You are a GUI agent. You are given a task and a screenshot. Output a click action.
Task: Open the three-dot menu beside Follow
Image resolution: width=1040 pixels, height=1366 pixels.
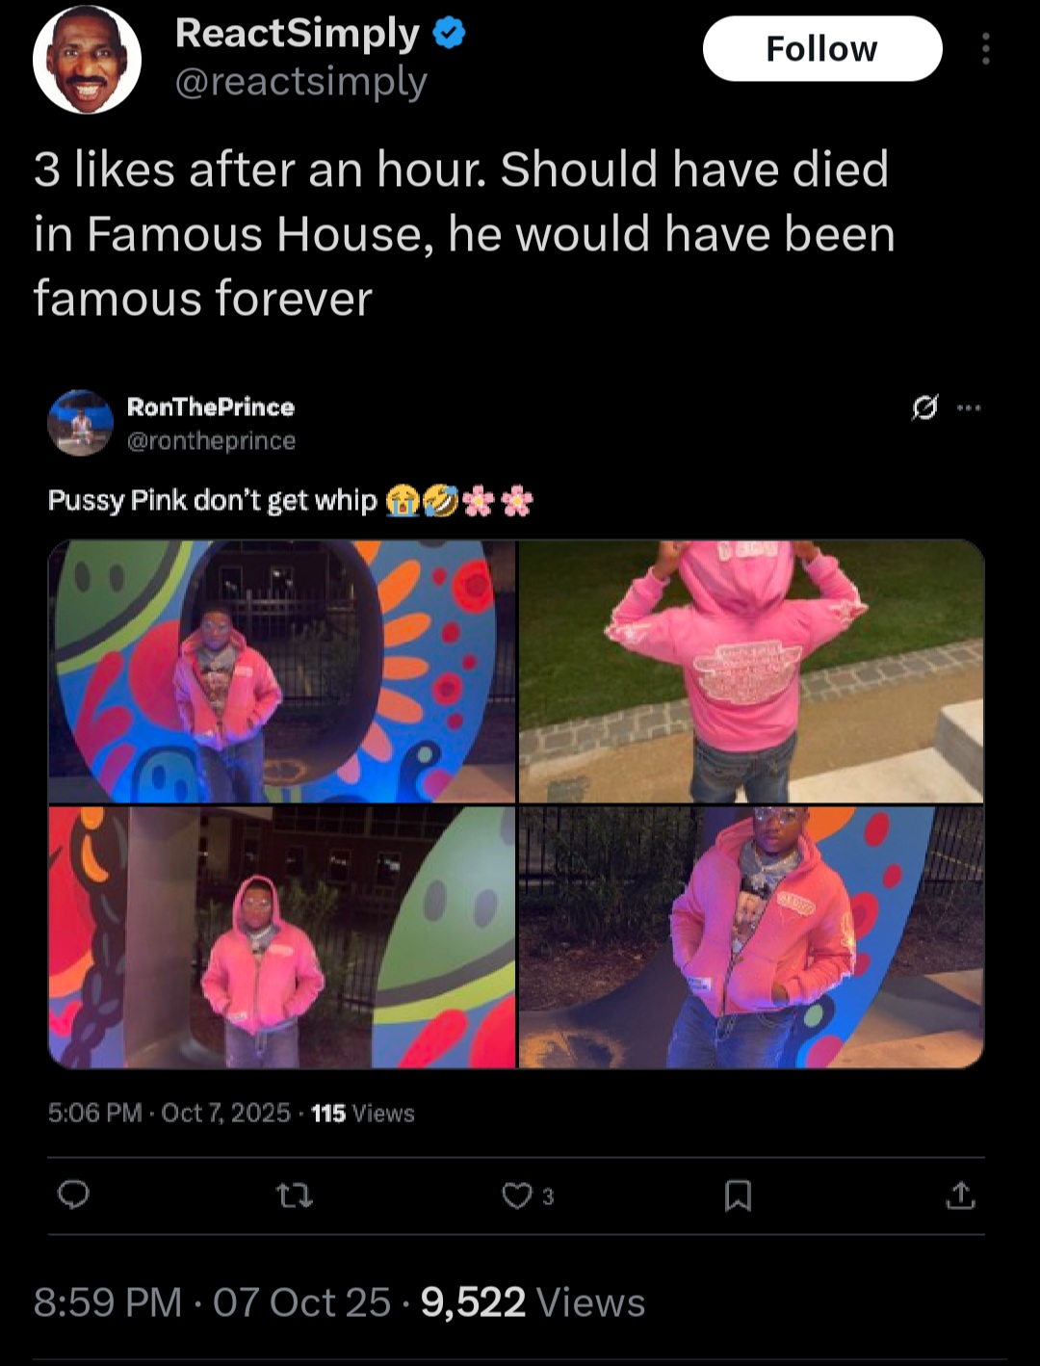[x=985, y=49]
